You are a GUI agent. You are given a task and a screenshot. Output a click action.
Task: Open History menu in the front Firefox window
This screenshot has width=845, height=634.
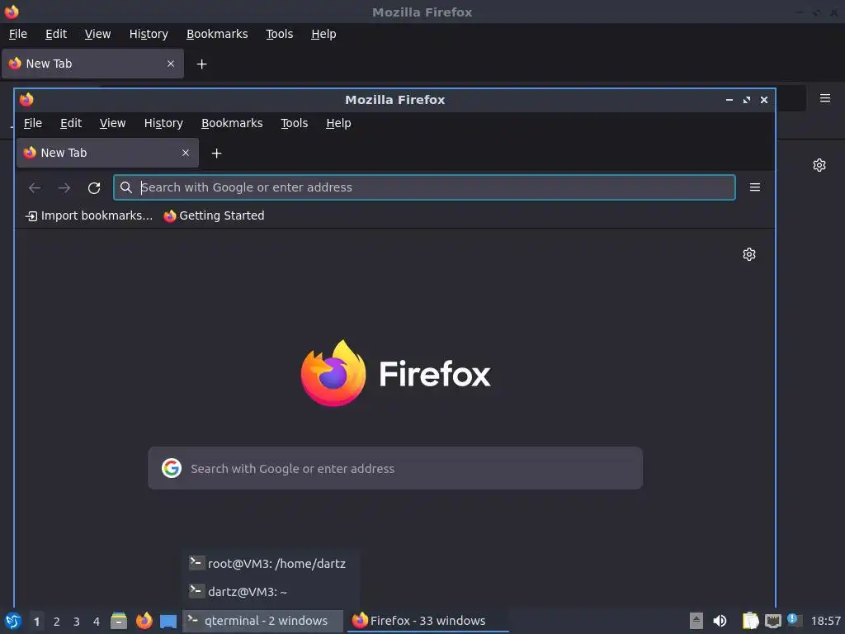[163, 124]
